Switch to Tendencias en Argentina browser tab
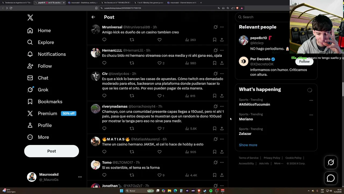This screenshot has height=194, width=344. [17, 3]
